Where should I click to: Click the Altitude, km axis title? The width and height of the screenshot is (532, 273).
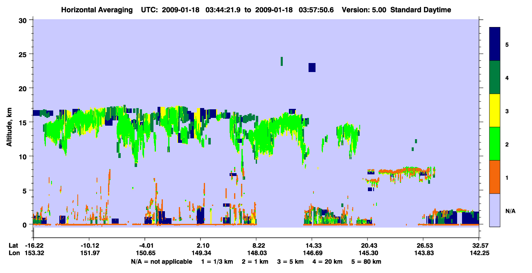pos(9,122)
